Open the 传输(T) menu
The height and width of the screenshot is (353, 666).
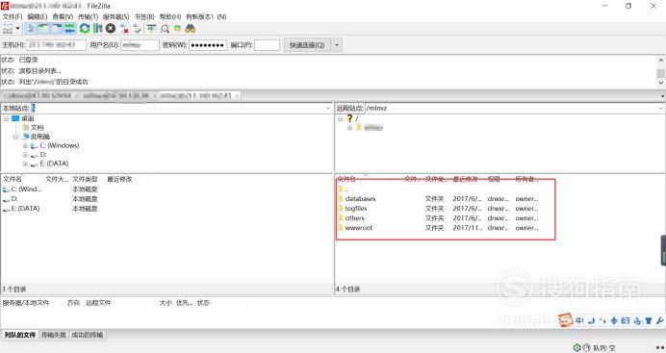(x=88, y=16)
